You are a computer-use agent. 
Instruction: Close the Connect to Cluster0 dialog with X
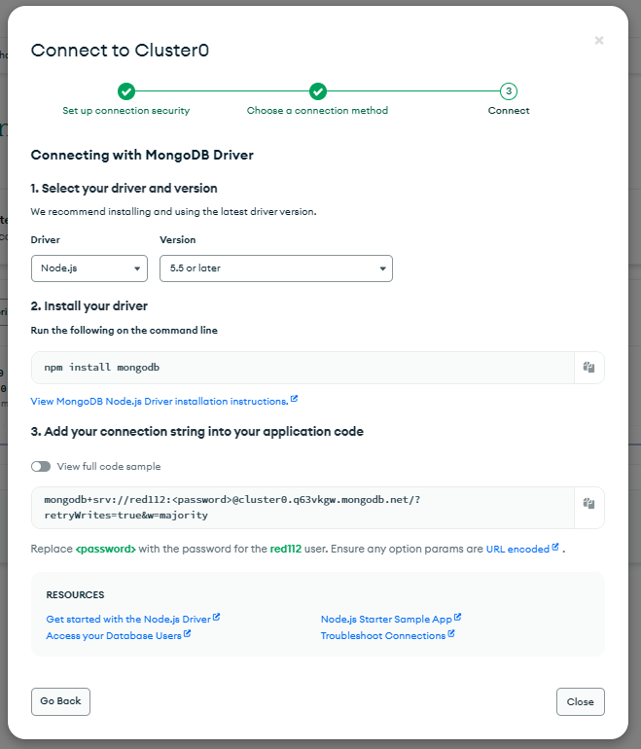[599, 41]
